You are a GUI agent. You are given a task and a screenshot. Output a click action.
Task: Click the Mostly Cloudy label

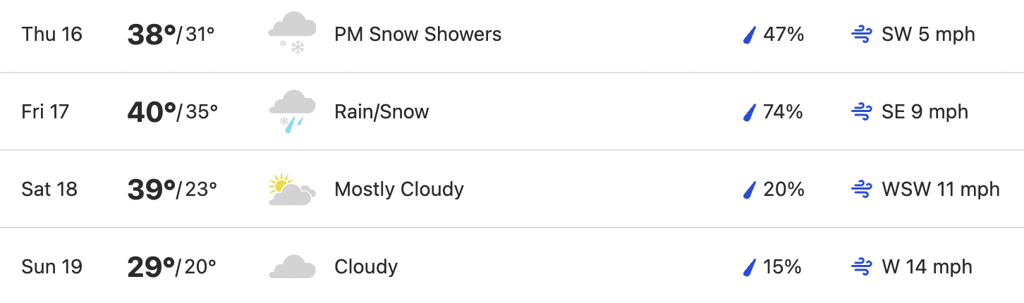[x=399, y=190]
